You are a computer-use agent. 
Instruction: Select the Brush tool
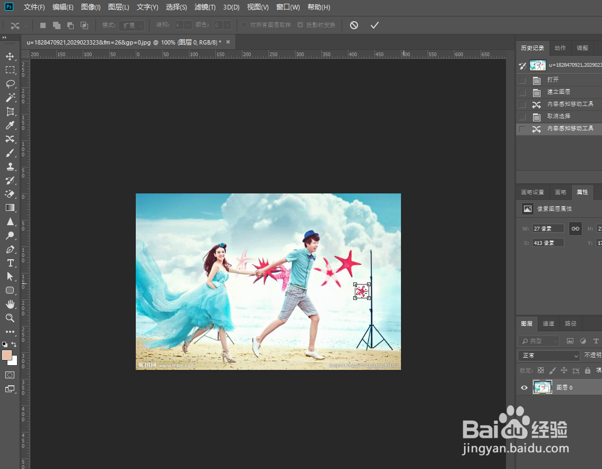coord(10,153)
